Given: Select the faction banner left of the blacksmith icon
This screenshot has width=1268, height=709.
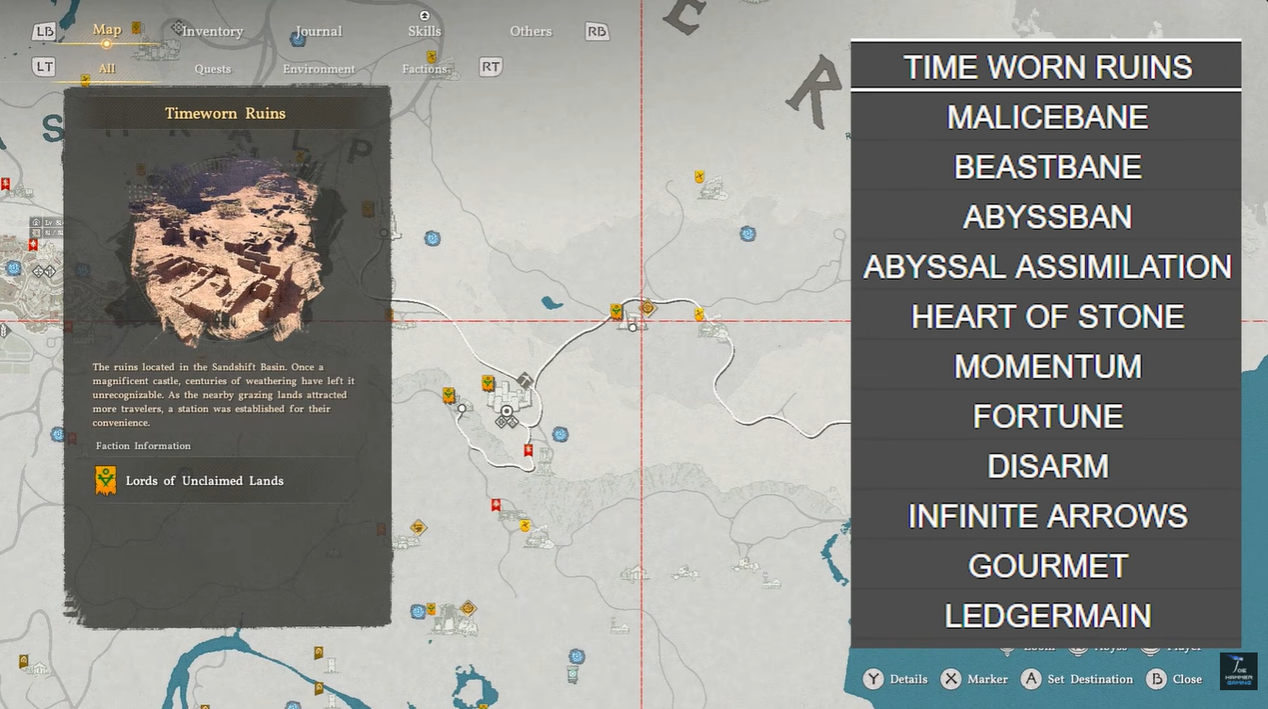Looking at the screenshot, I should point(488,383).
